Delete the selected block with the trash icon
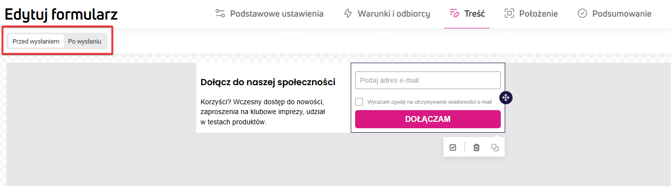The image size is (671, 186). [476, 147]
